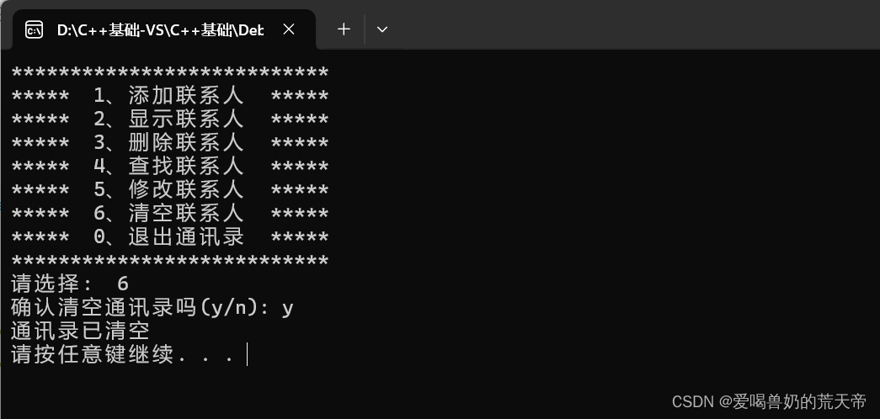Click the terminal icon in the tab
Image resolution: width=880 pixels, height=419 pixels.
pyautogui.click(x=34, y=30)
